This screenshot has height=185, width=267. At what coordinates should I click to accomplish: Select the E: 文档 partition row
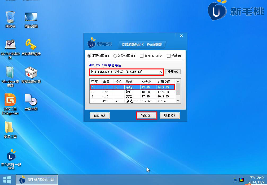click(133, 96)
